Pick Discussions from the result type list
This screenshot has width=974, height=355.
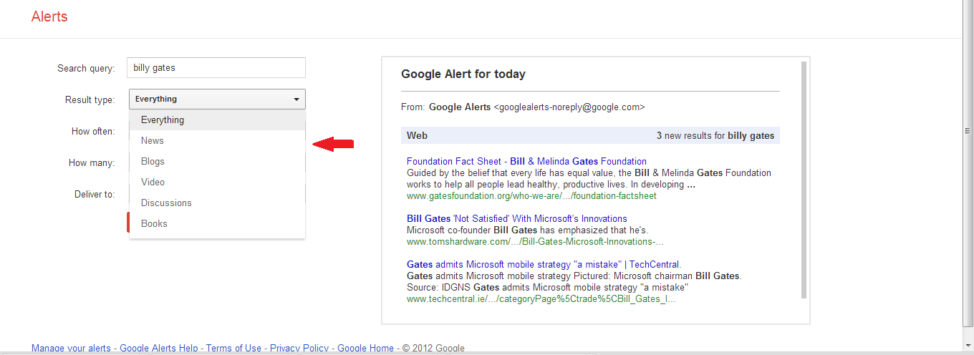217,203
